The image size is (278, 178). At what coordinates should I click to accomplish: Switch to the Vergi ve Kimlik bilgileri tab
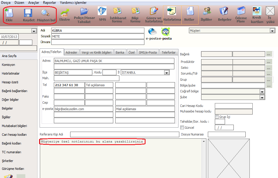coord(96,52)
